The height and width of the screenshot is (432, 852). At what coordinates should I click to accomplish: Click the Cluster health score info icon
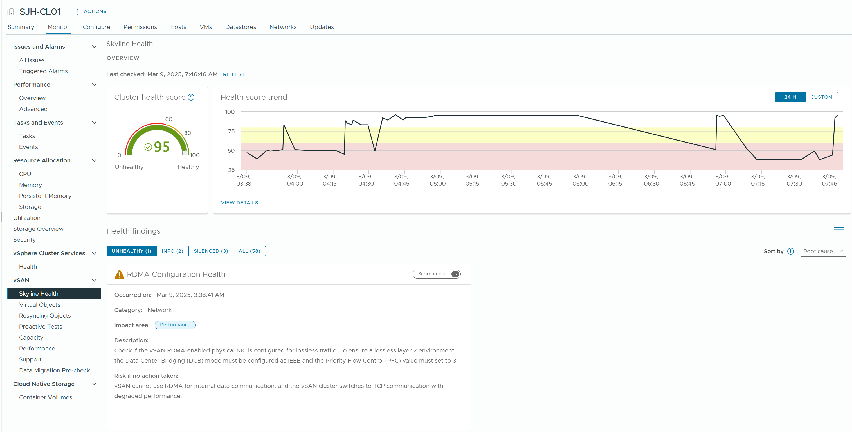(x=191, y=97)
